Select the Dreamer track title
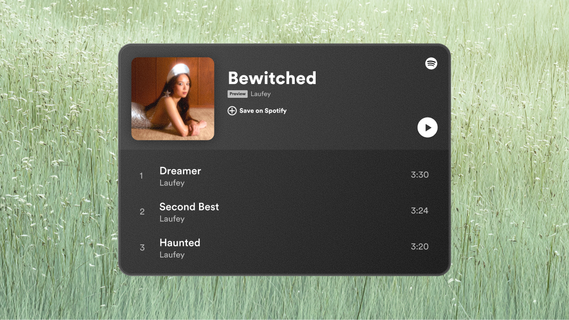Image resolution: width=569 pixels, height=320 pixels. tap(180, 170)
